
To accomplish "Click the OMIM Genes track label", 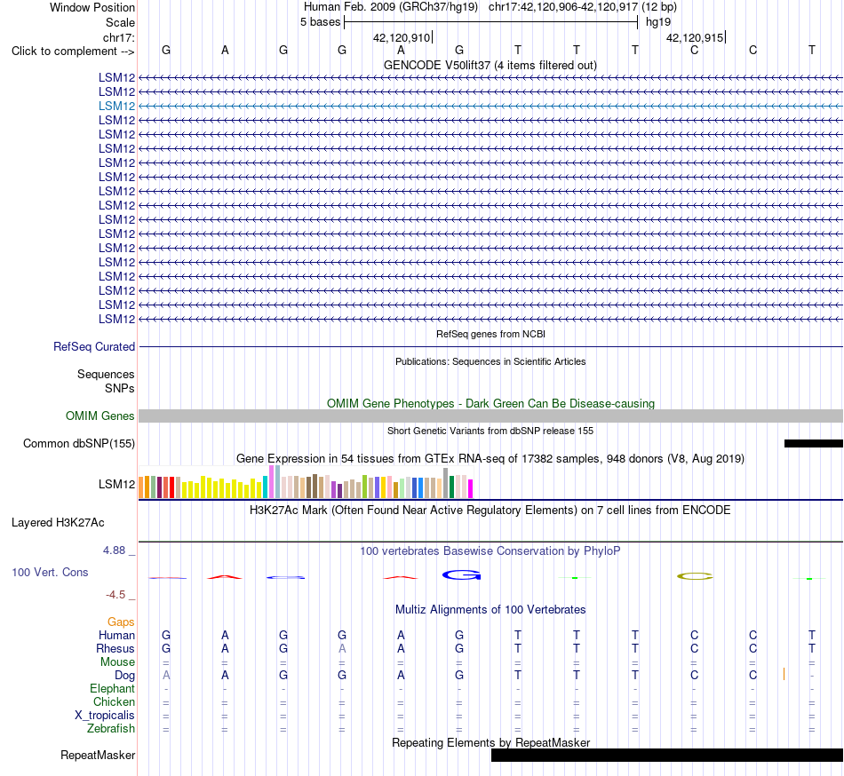I will point(100,416).
